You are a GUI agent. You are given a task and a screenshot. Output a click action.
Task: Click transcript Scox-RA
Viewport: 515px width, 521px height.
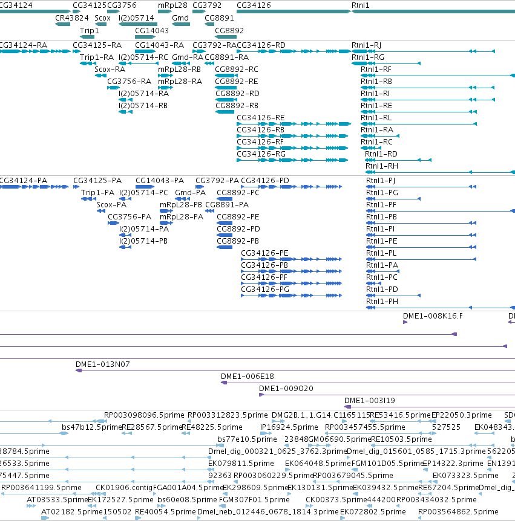[110, 70]
